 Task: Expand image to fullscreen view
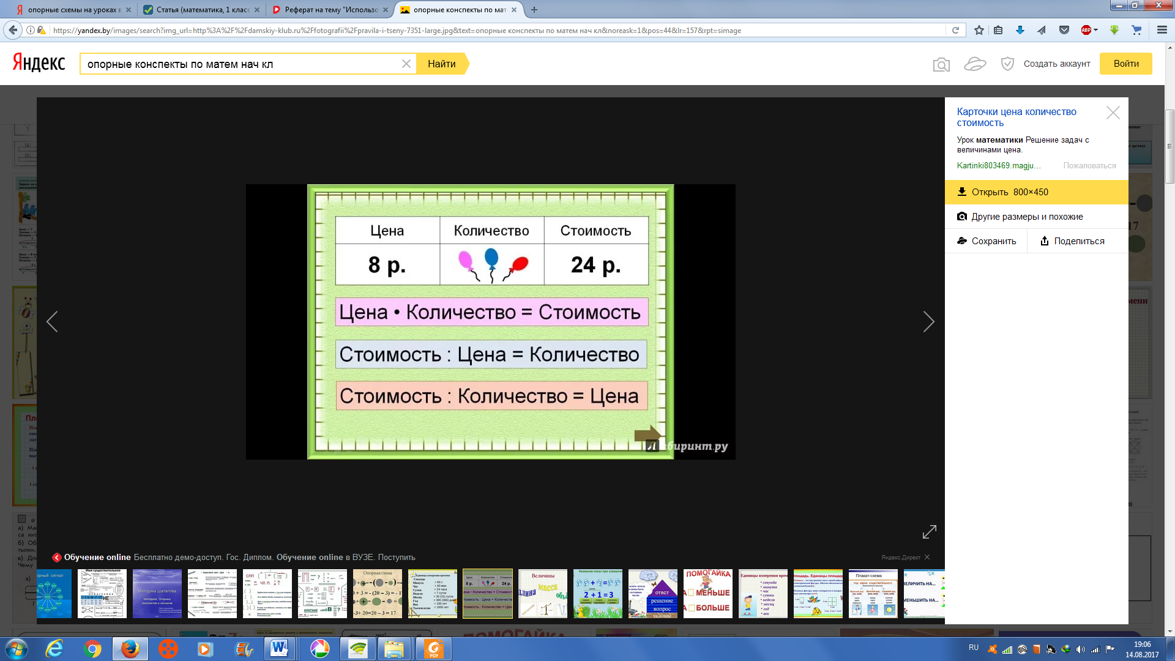click(x=929, y=532)
